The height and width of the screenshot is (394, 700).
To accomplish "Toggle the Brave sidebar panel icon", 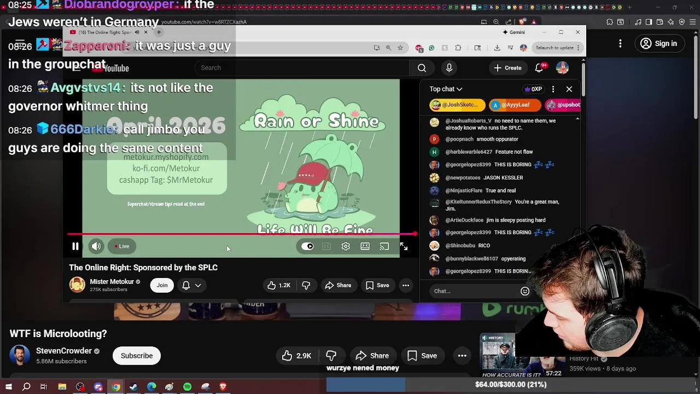I will [649, 22].
